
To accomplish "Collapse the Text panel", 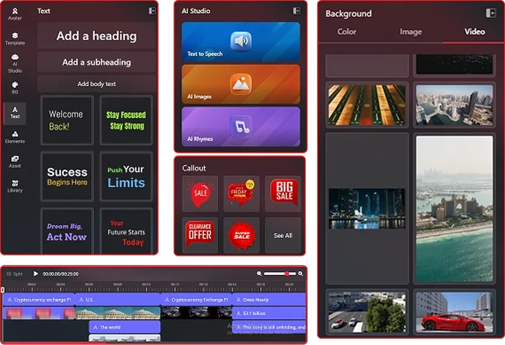I will point(151,11).
